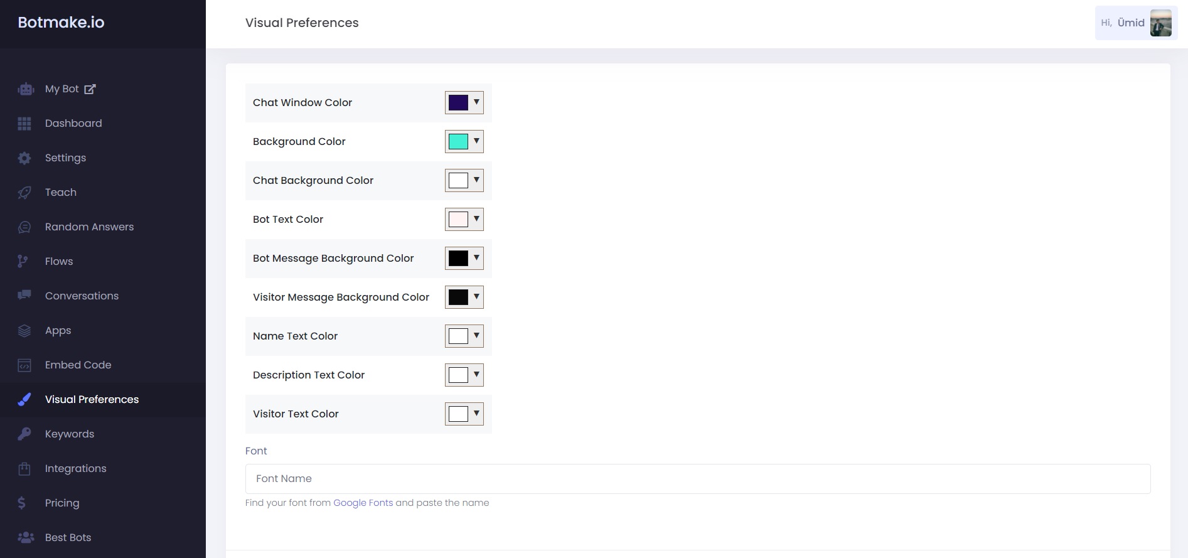Click the Pricing dollar sign icon

[22, 503]
